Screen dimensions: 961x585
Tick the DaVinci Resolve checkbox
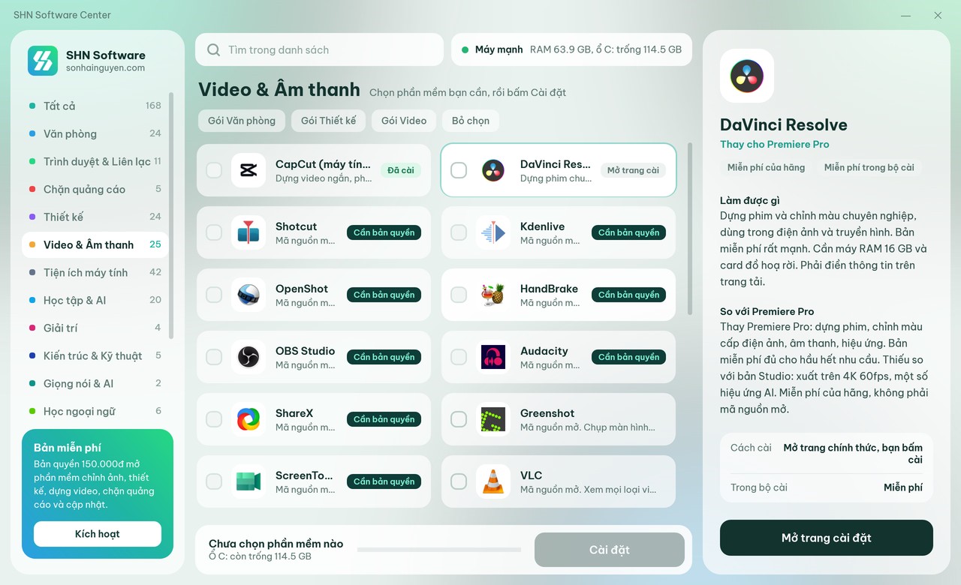point(459,170)
